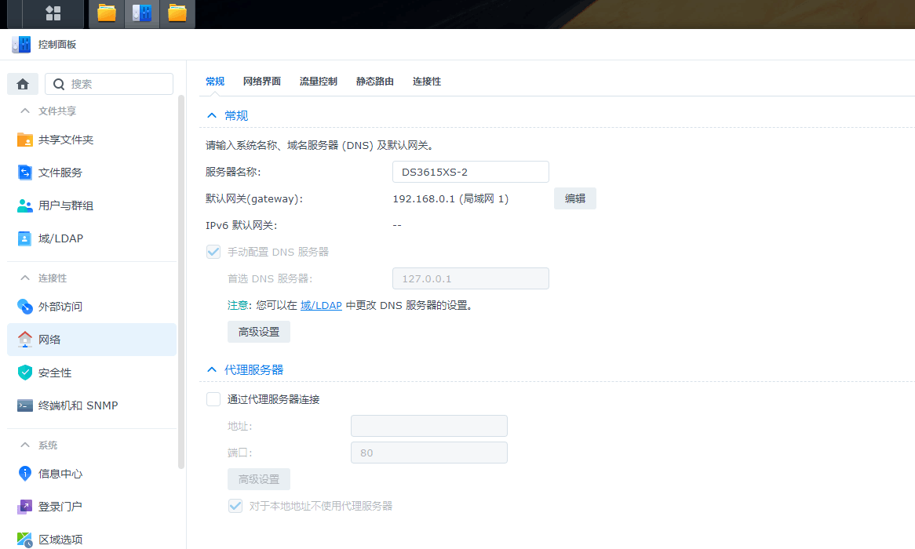Collapse the 代理服务器 (Proxy) section
The image size is (915, 549).
pyautogui.click(x=211, y=369)
